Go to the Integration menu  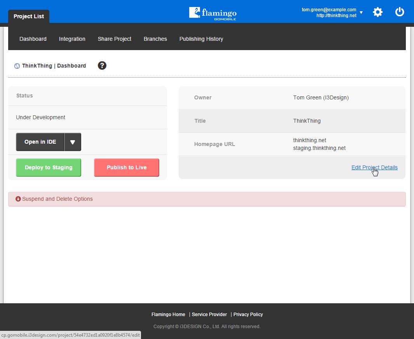(x=72, y=39)
